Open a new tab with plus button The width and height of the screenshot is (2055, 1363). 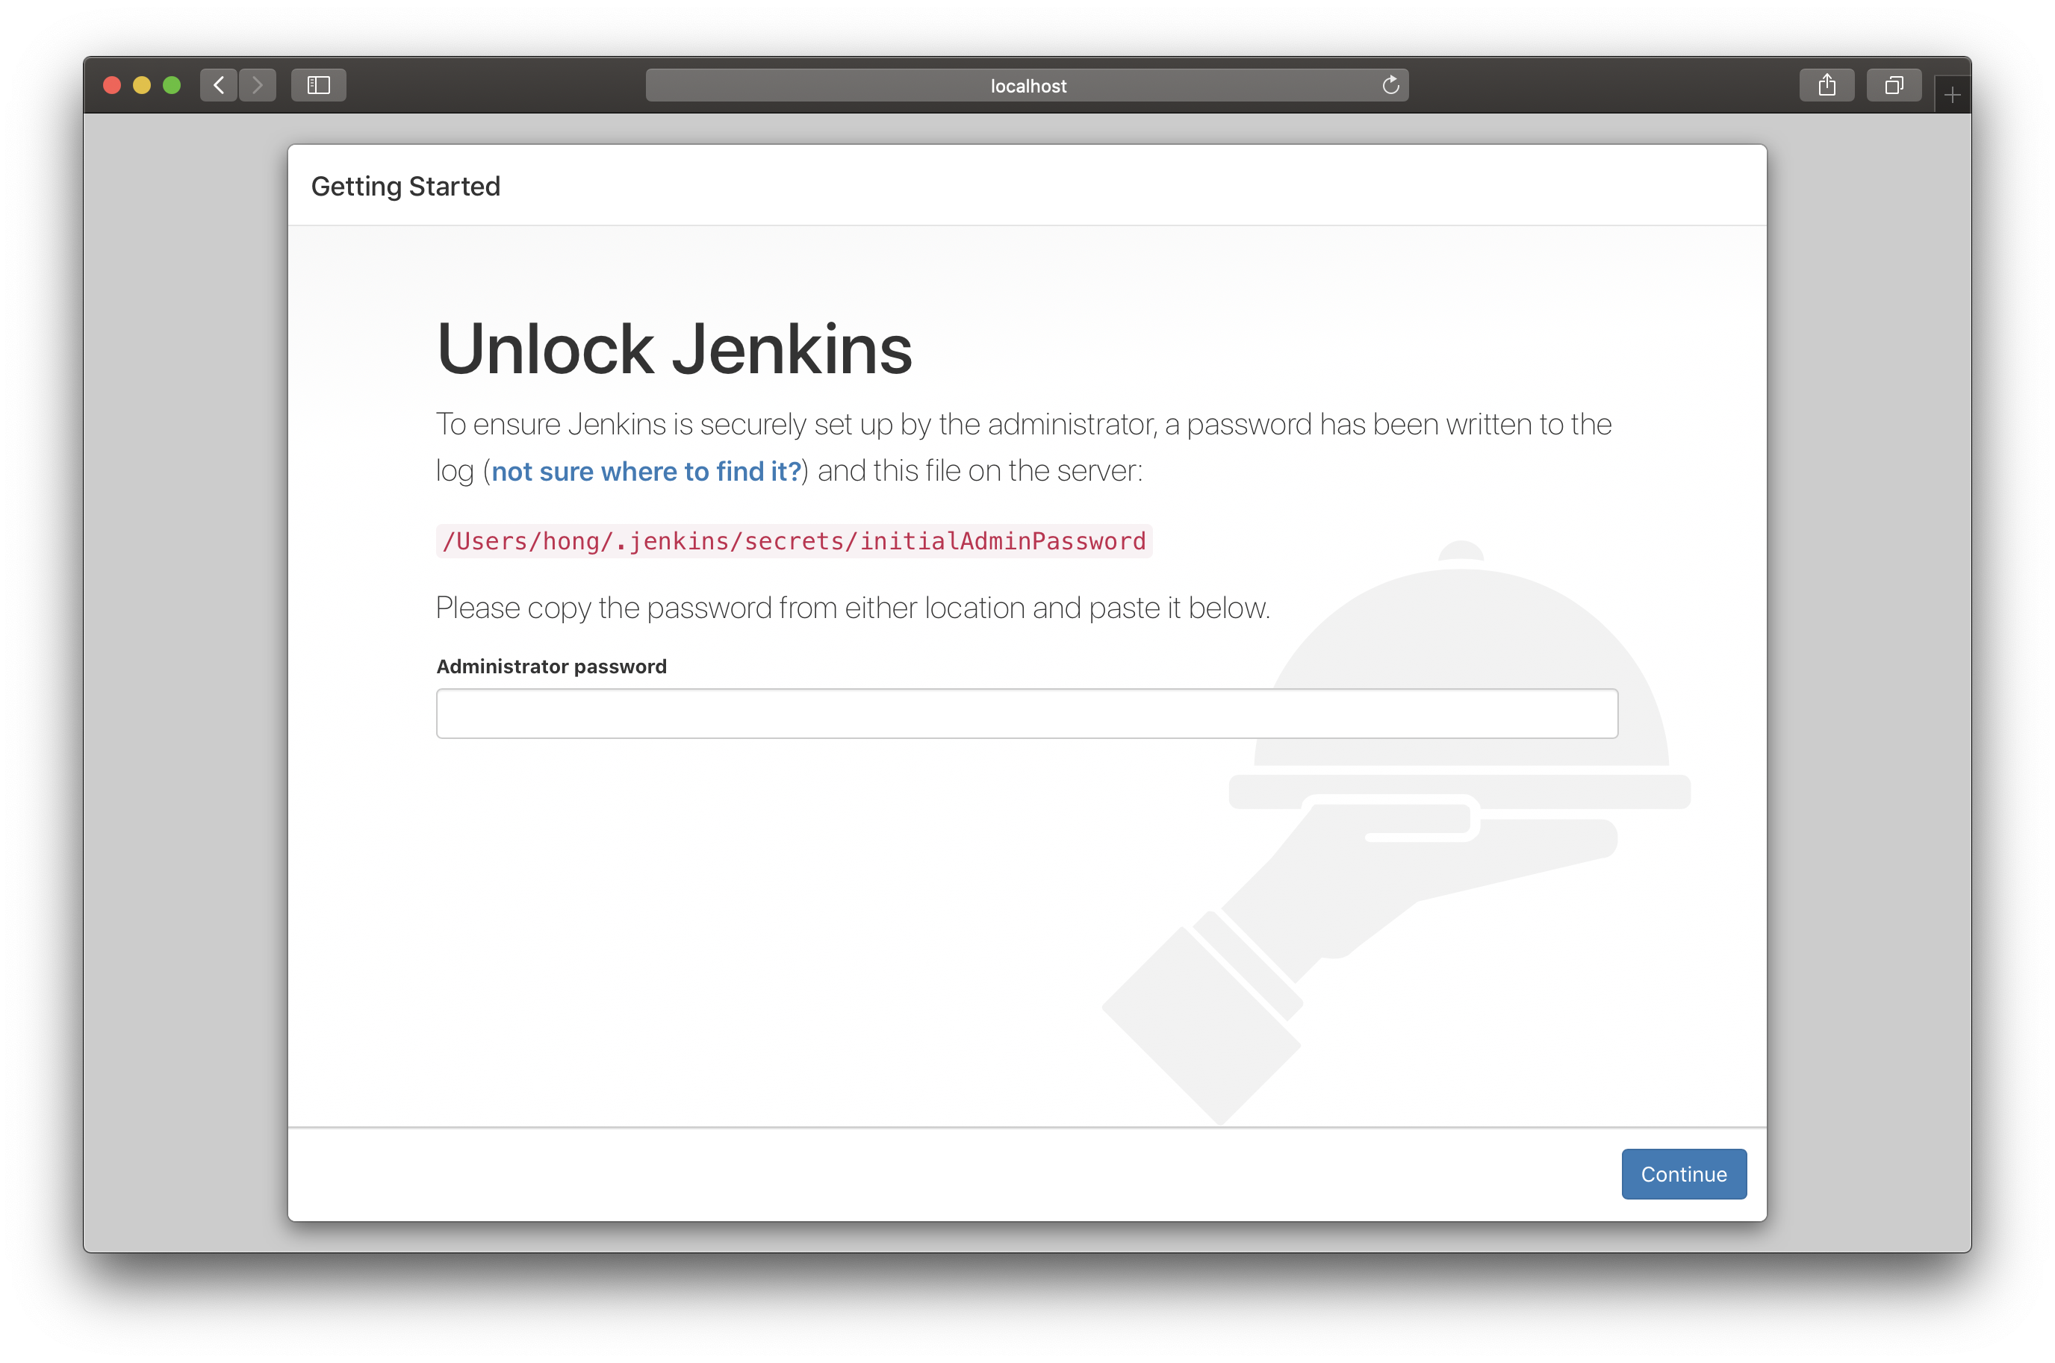click(x=1951, y=95)
